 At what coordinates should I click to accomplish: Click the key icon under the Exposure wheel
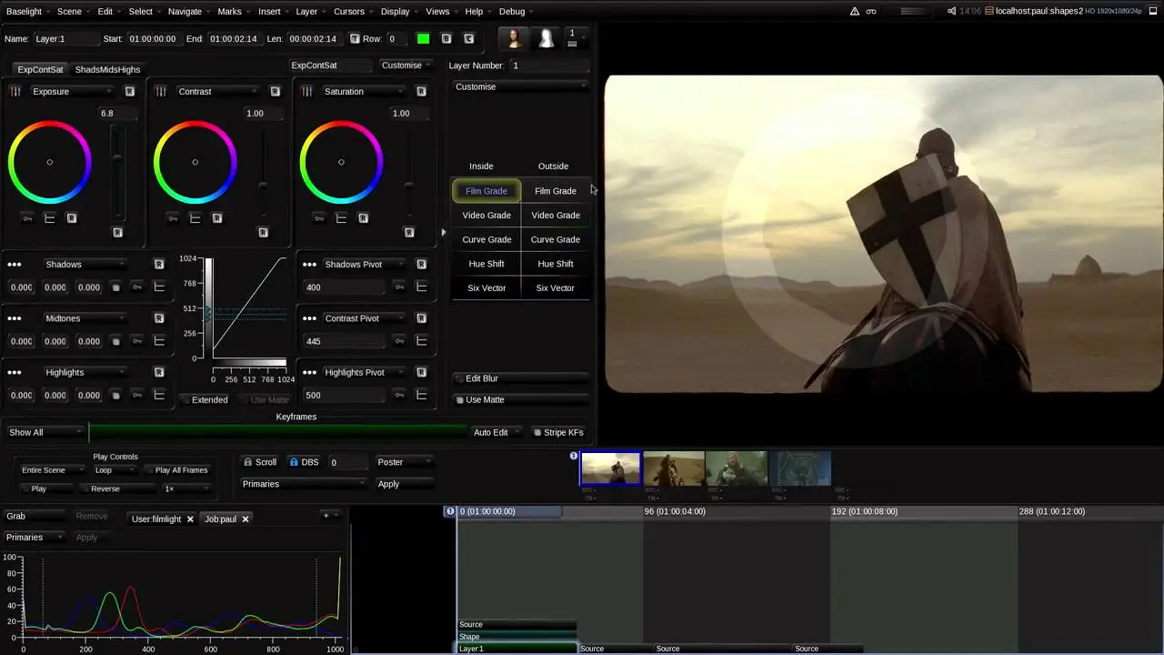(27, 218)
